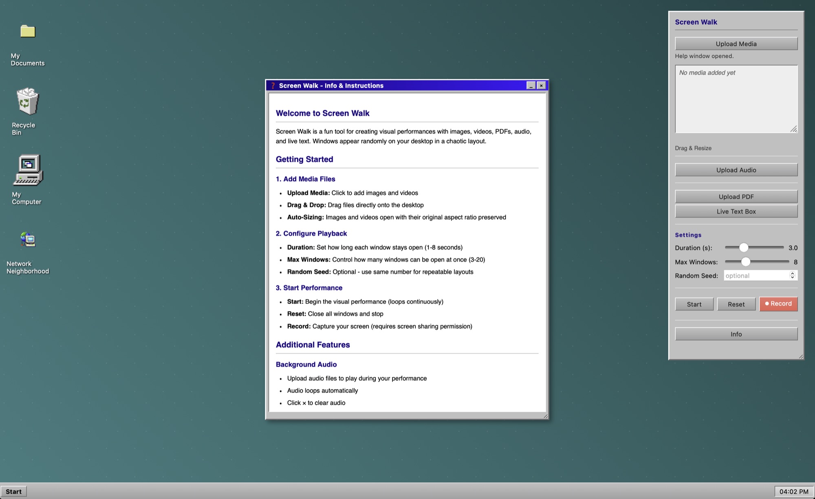Screen dimensions: 815x499
Task: Click the 'Settings' section label
Action: tap(688, 235)
